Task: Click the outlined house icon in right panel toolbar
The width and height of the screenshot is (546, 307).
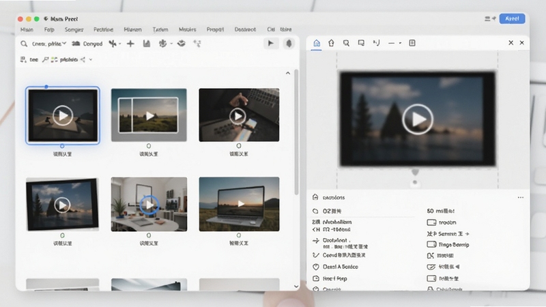Action: click(331, 43)
